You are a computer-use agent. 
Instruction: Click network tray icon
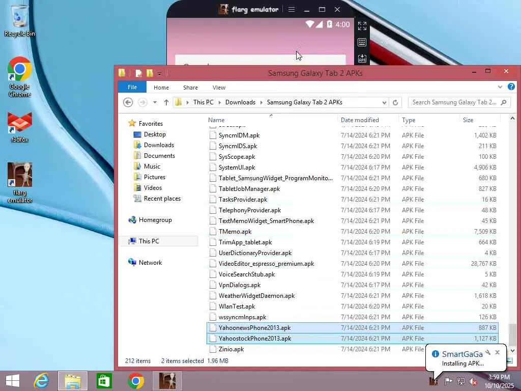(461, 381)
